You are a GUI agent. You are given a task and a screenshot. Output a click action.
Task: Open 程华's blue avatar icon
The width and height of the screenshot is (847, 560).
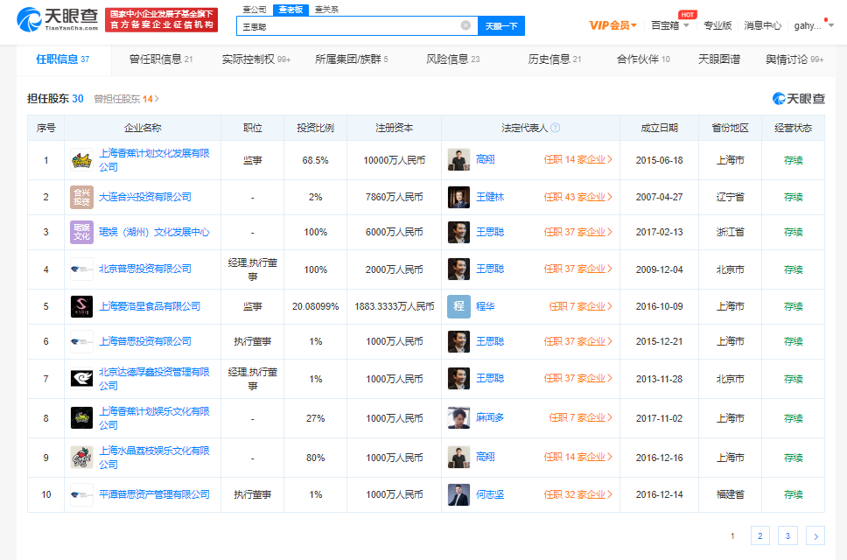click(x=458, y=307)
